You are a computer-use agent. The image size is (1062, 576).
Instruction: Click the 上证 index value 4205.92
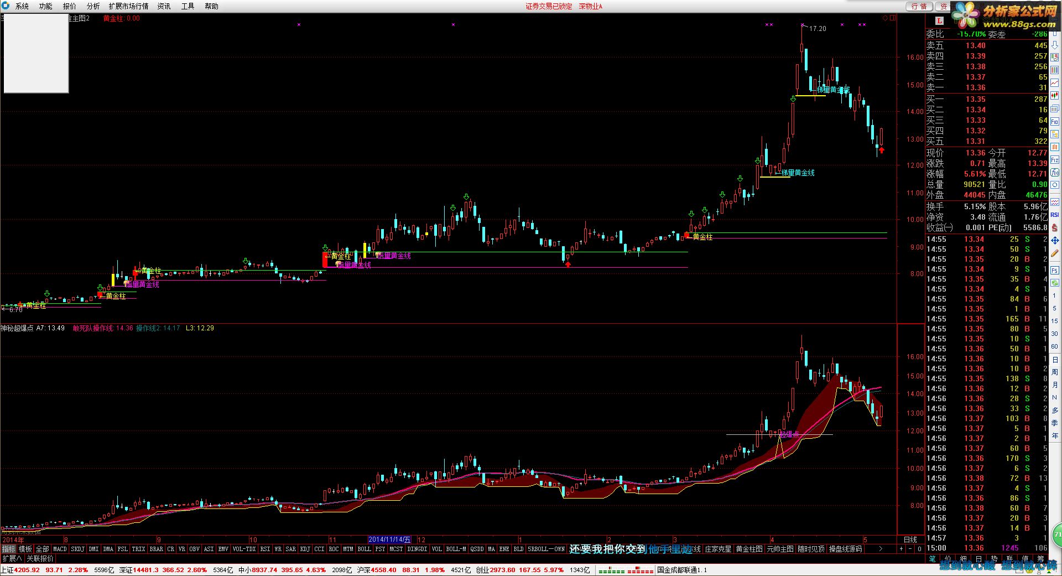coord(27,570)
